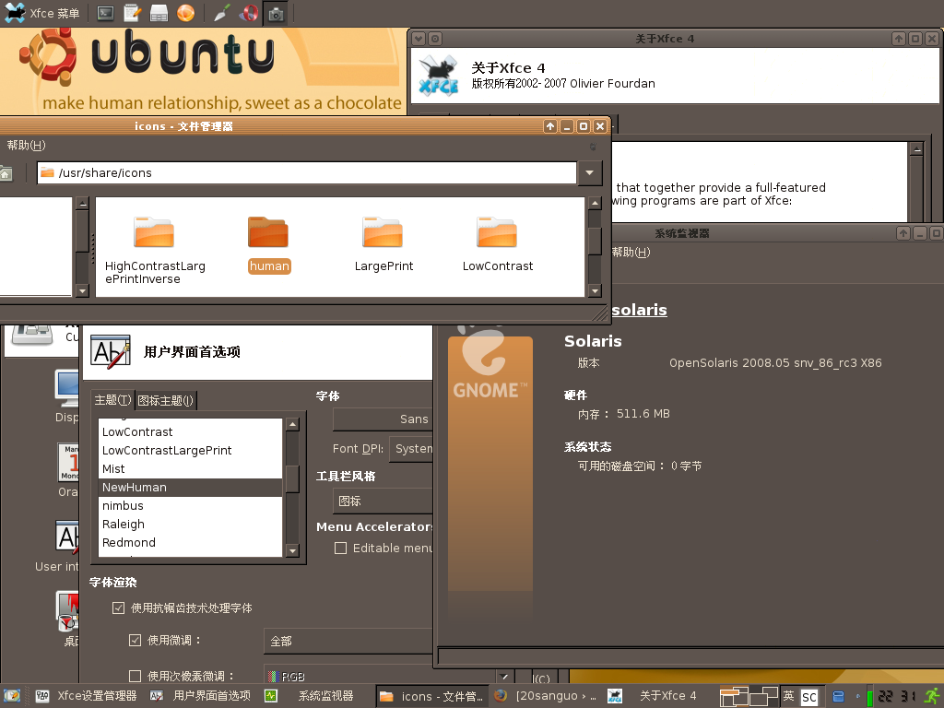This screenshot has height=708, width=944.
Task: Switch to 用户界面首选项 taskbar entry
Action: click(x=200, y=696)
